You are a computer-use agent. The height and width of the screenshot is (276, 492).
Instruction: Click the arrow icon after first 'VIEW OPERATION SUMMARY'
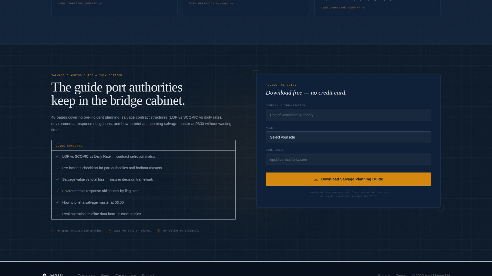click(x=100, y=3)
